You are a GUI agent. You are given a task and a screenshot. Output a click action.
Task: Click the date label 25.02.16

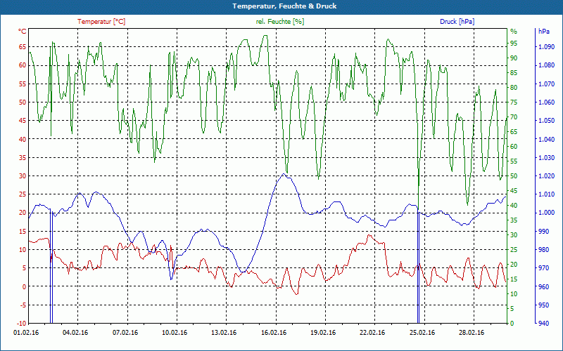point(422,333)
